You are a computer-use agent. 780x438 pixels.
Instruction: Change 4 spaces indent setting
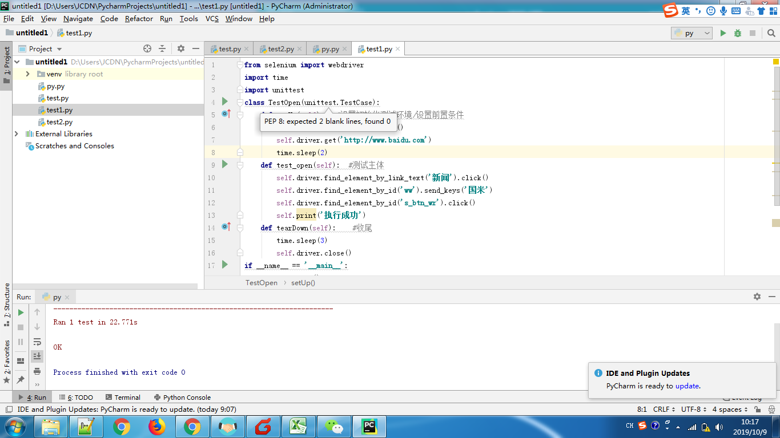730,409
